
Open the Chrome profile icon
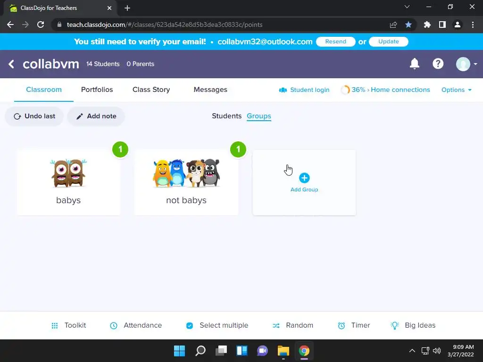tap(458, 25)
